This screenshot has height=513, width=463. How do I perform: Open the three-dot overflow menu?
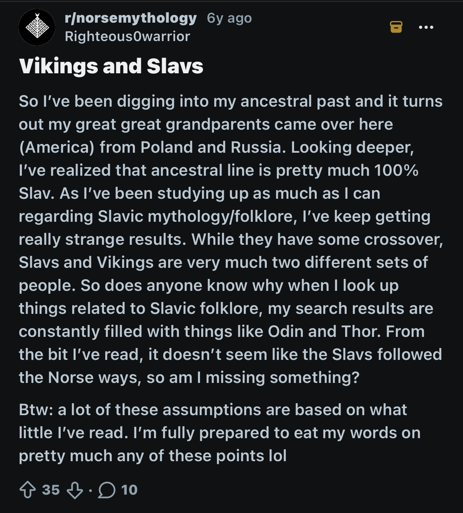point(426,27)
